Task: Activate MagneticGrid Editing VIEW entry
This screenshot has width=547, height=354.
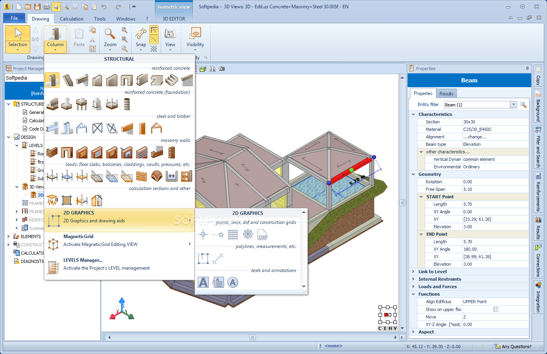Action: click(x=119, y=244)
